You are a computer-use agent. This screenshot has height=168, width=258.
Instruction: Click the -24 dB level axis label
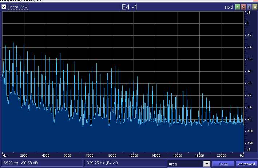pos(249,47)
